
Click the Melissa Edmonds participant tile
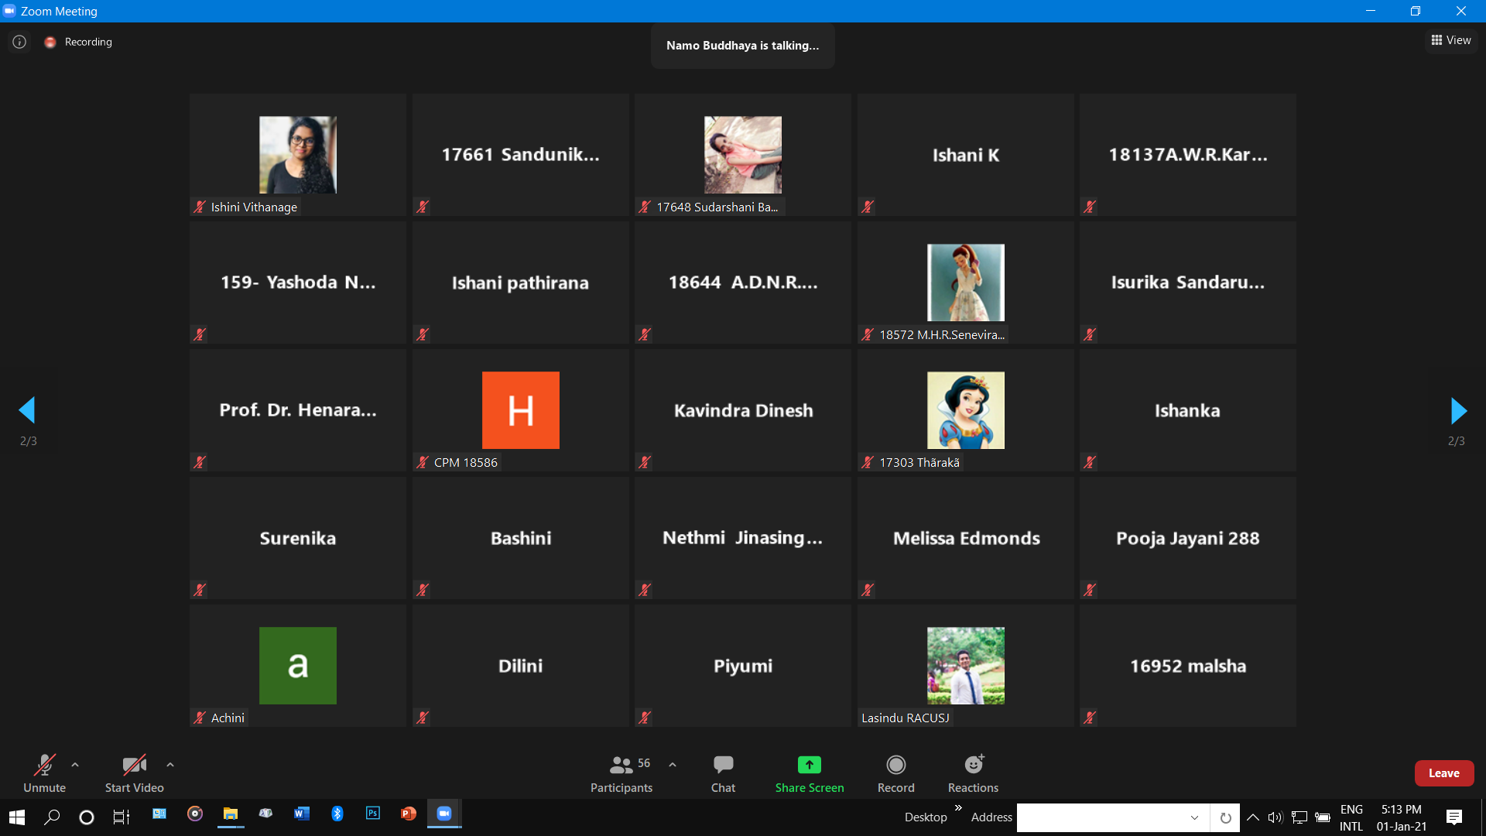coord(966,538)
